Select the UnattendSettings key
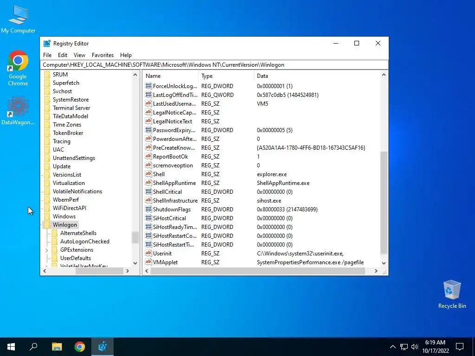Screen dimensions: 475x356 [74, 158]
